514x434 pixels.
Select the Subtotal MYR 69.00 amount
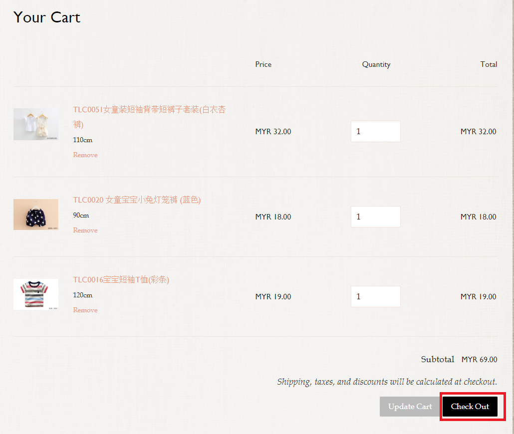pos(479,360)
